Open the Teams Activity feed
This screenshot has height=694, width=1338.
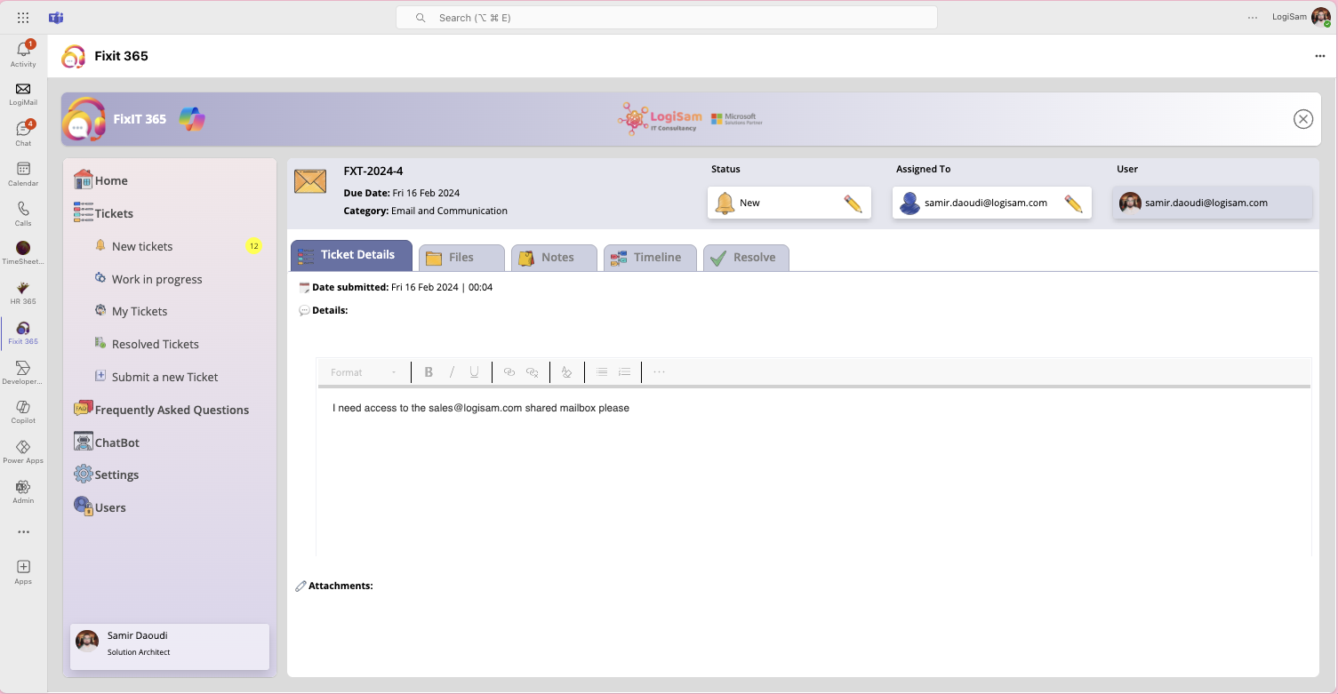(x=23, y=54)
